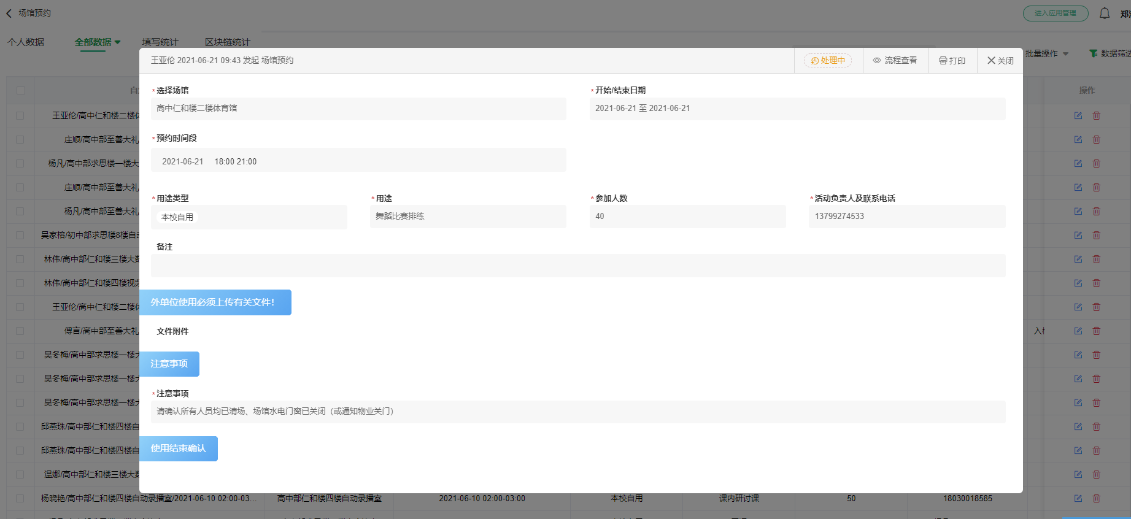Switch to the 个人数据 tab
This screenshot has width=1131, height=519.
click(x=26, y=42)
